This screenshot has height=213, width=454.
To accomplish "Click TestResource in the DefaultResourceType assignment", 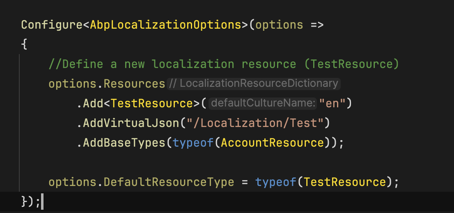I will pos(344,182).
